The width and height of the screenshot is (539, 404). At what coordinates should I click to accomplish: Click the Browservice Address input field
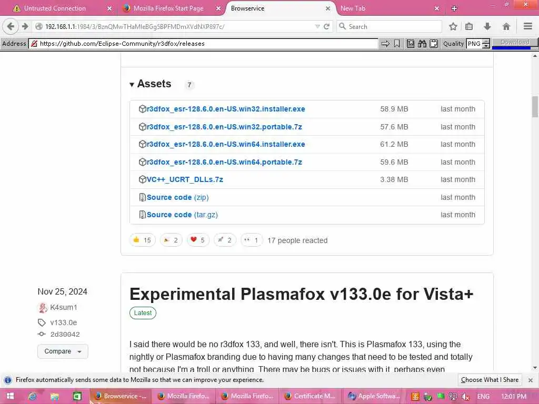pyautogui.click(x=204, y=44)
